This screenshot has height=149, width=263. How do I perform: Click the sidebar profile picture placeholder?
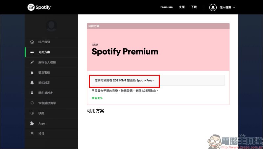(x=51, y=26)
